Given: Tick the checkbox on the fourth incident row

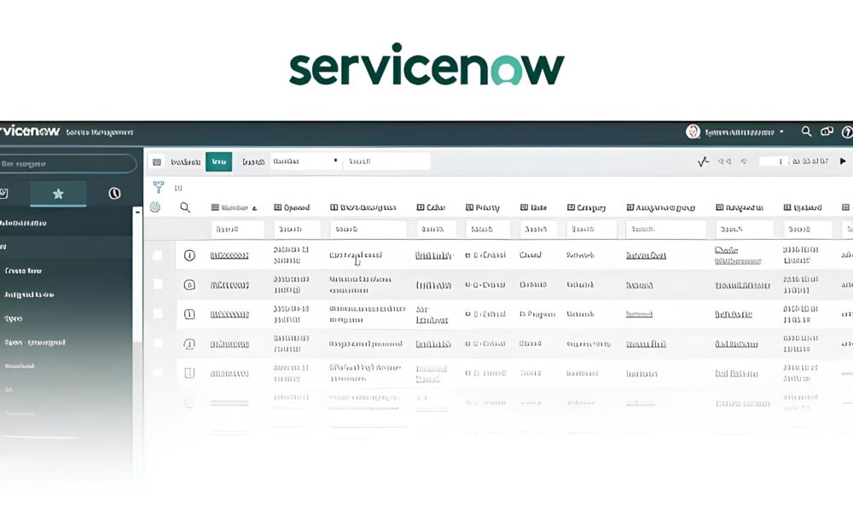Looking at the screenshot, I should point(158,343).
